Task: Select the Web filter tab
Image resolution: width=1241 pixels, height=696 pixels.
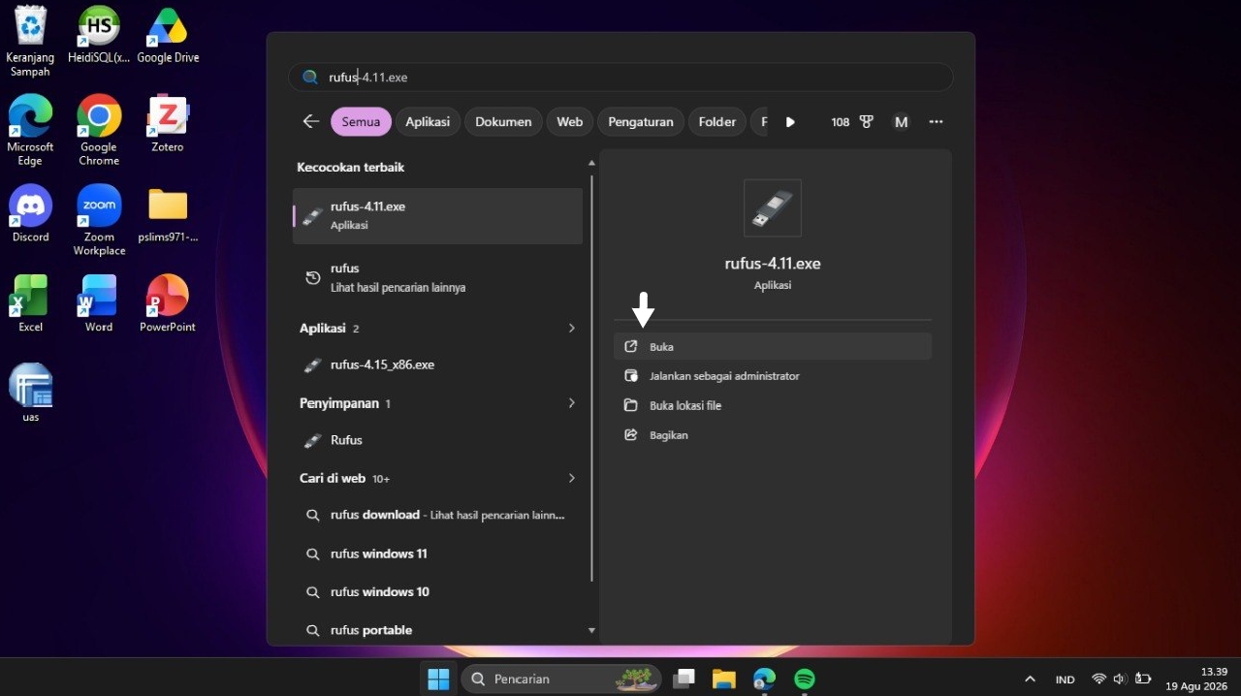Action: click(x=570, y=121)
